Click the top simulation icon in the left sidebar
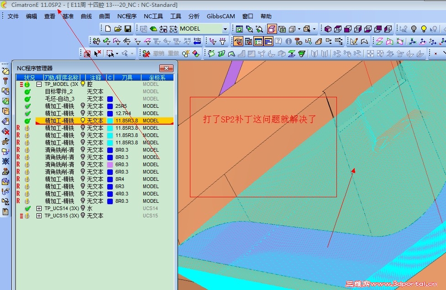Image resolution: width=446 pixels, height=290 pixels. [5, 71]
